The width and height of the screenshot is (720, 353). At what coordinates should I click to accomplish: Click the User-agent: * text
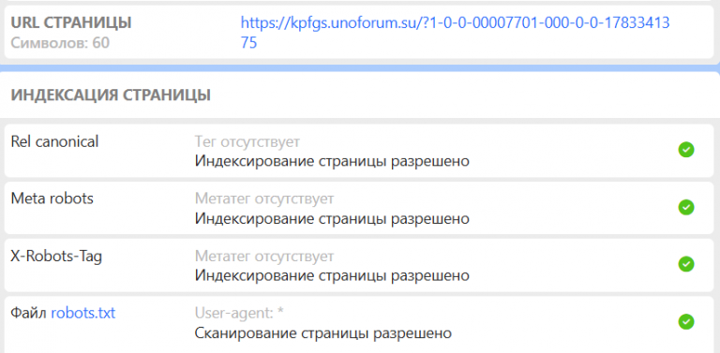240,313
